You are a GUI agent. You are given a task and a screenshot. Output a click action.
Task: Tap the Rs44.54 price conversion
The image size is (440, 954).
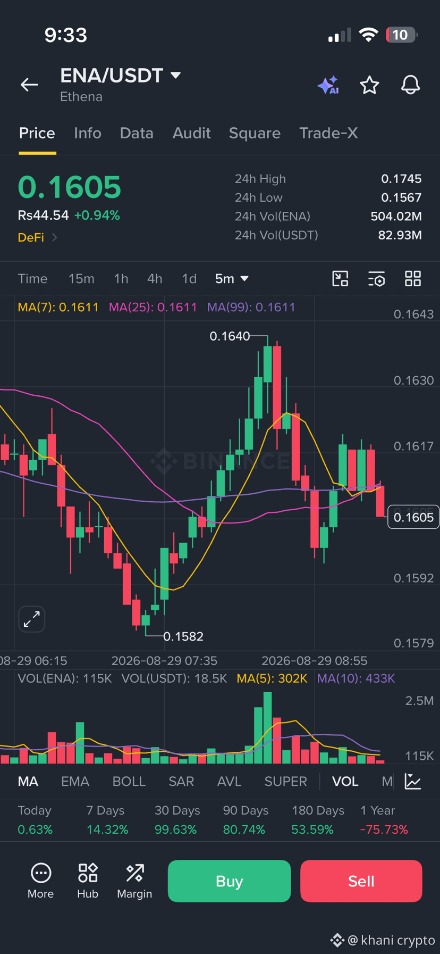[x=43, y=215]
